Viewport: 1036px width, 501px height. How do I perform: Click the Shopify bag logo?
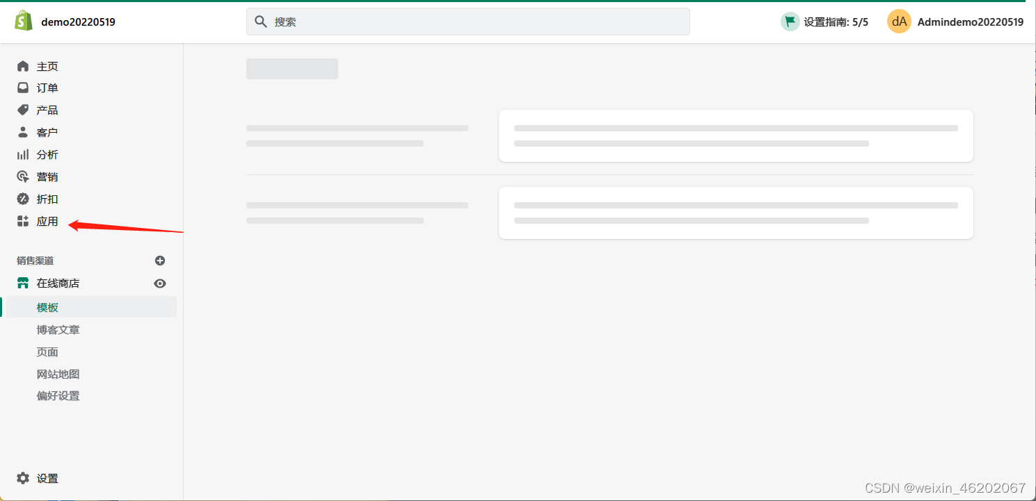(x=24, y=22)
